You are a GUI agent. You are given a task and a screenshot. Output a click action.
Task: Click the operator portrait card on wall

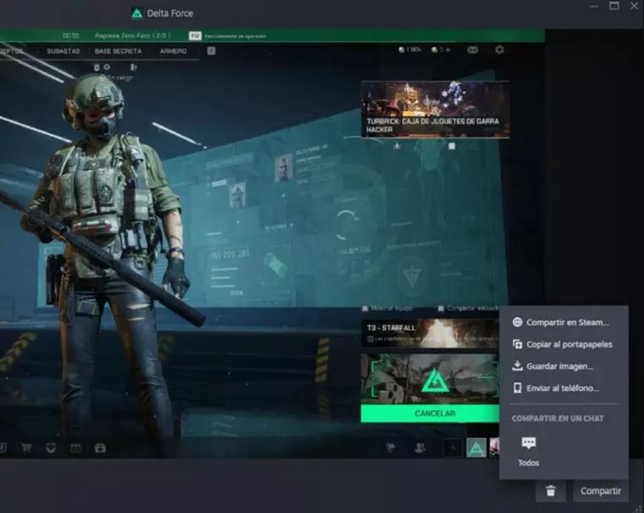(x=283, y=168)
